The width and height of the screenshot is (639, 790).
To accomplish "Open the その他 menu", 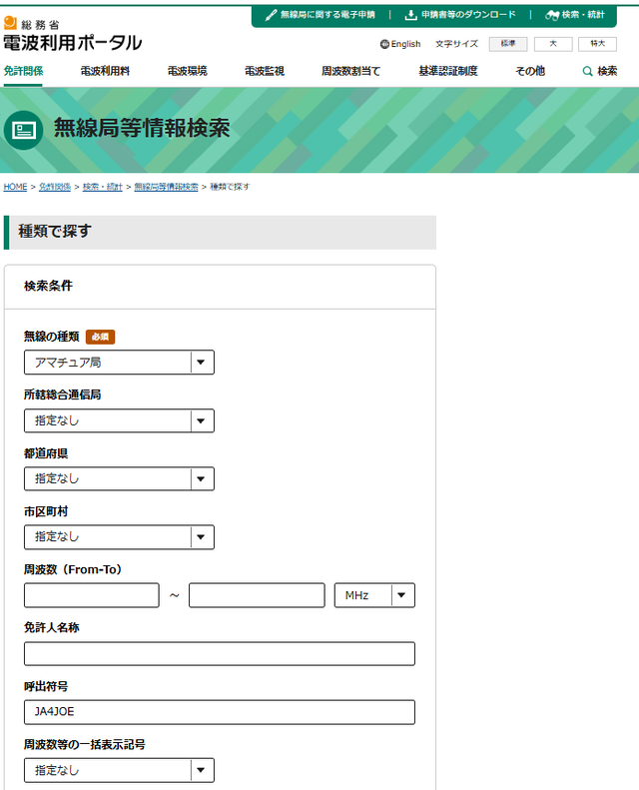I will pos(530,71).
